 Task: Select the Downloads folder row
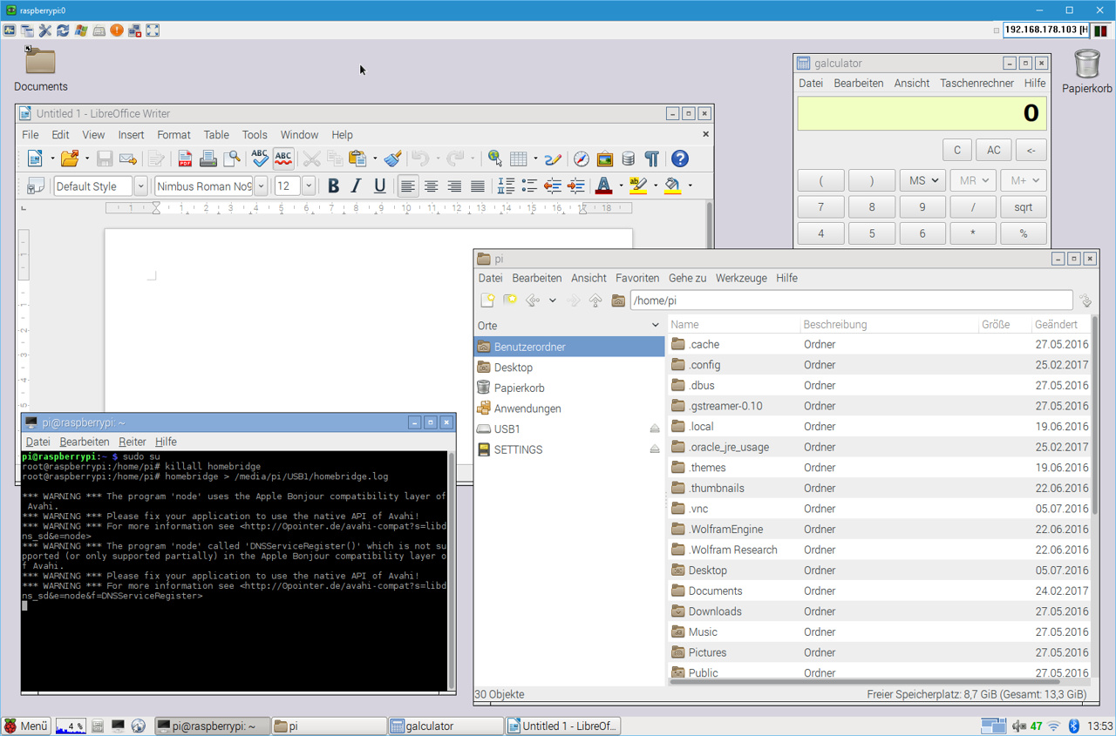(880, 611)
